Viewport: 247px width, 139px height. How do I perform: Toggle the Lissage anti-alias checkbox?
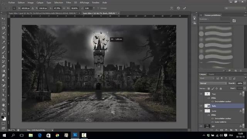click(98, 8)
